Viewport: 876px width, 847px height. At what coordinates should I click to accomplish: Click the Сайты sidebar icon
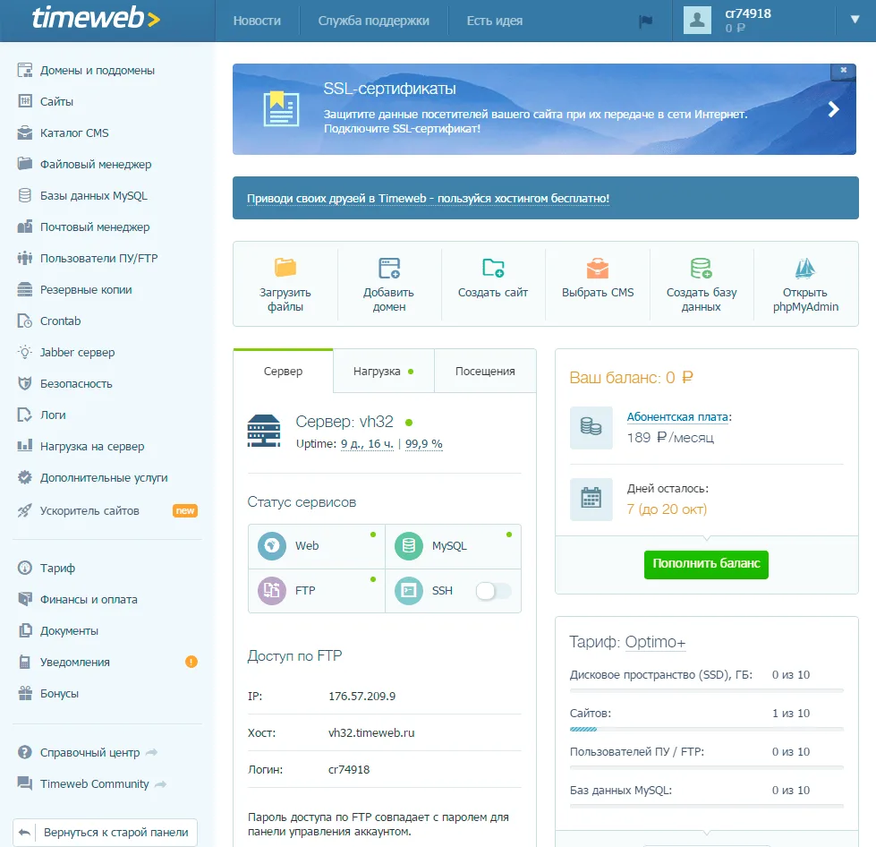24,101
